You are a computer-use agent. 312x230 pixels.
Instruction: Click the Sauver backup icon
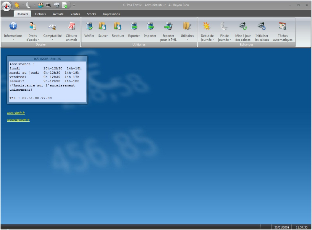pyautogui.click(x=103, y=27)
